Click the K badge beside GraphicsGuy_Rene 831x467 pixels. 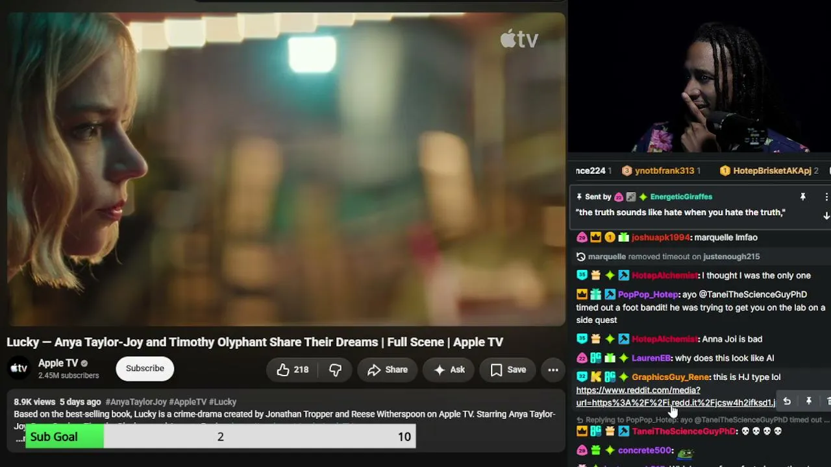click(x=596, y=377)
